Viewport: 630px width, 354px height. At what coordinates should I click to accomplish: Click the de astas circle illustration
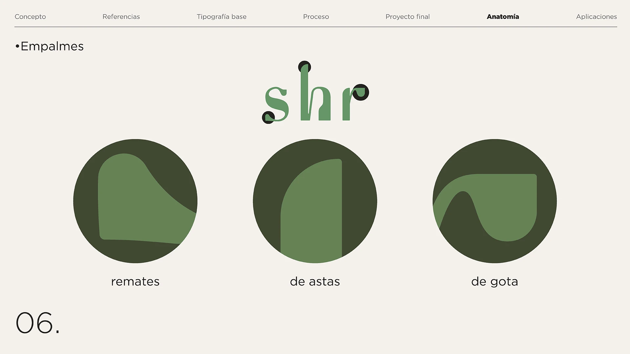(x=315, y=201)
